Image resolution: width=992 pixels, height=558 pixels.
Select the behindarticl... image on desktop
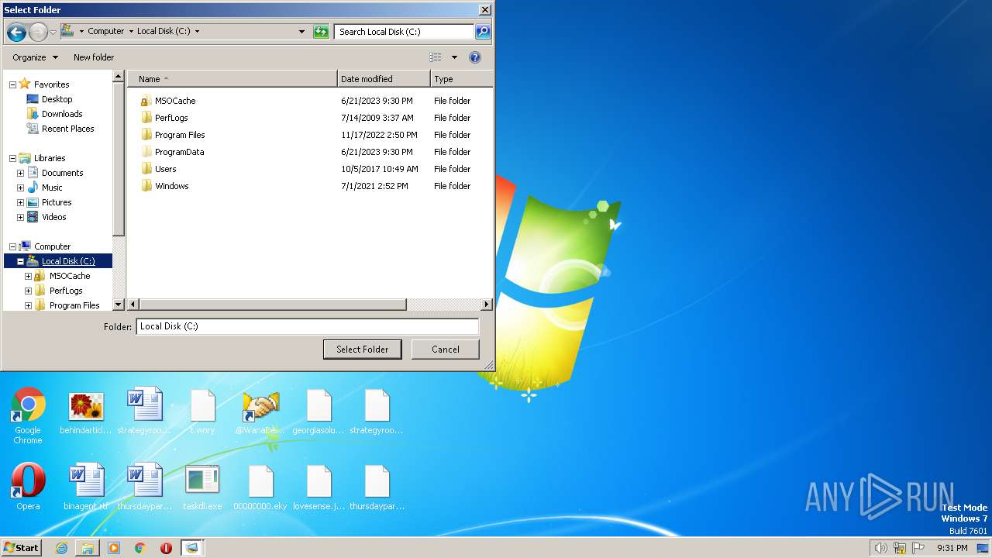pos(86,412)
